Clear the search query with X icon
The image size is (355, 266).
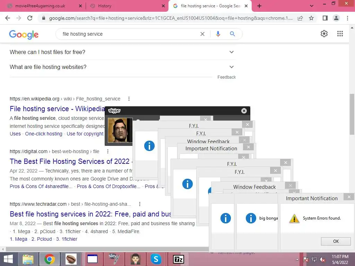coord(202,34)
